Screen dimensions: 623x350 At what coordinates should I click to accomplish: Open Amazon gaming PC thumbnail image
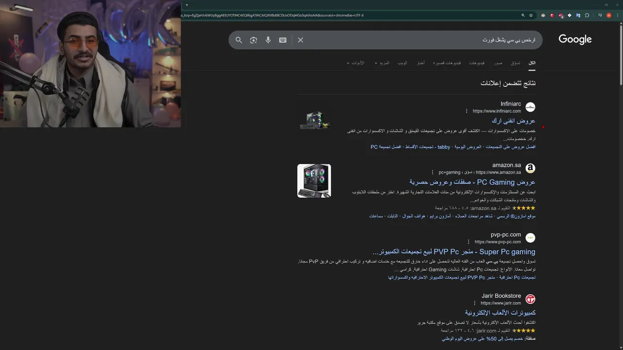(x=314, y=181)
